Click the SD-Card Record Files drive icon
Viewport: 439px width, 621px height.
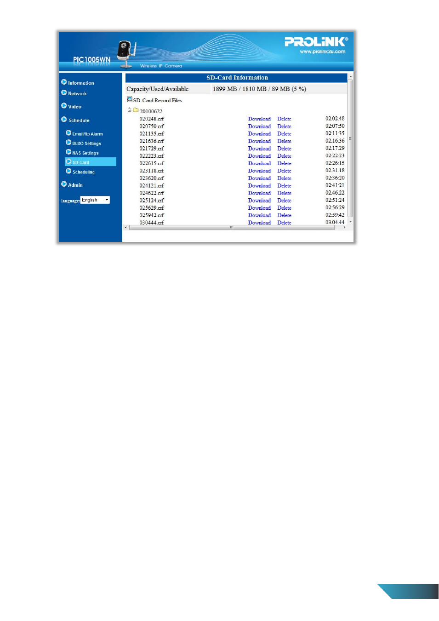[x=130, y=99]
